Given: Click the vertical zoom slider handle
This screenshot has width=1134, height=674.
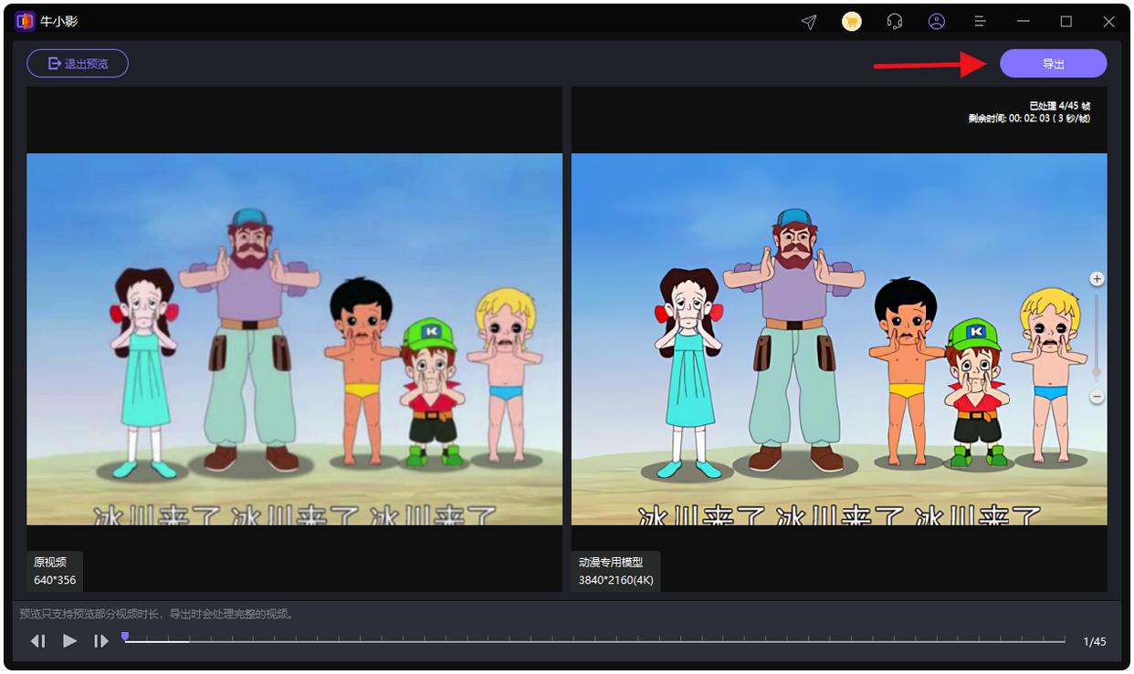Looking at the screenshot, I should coord(1097,372).
